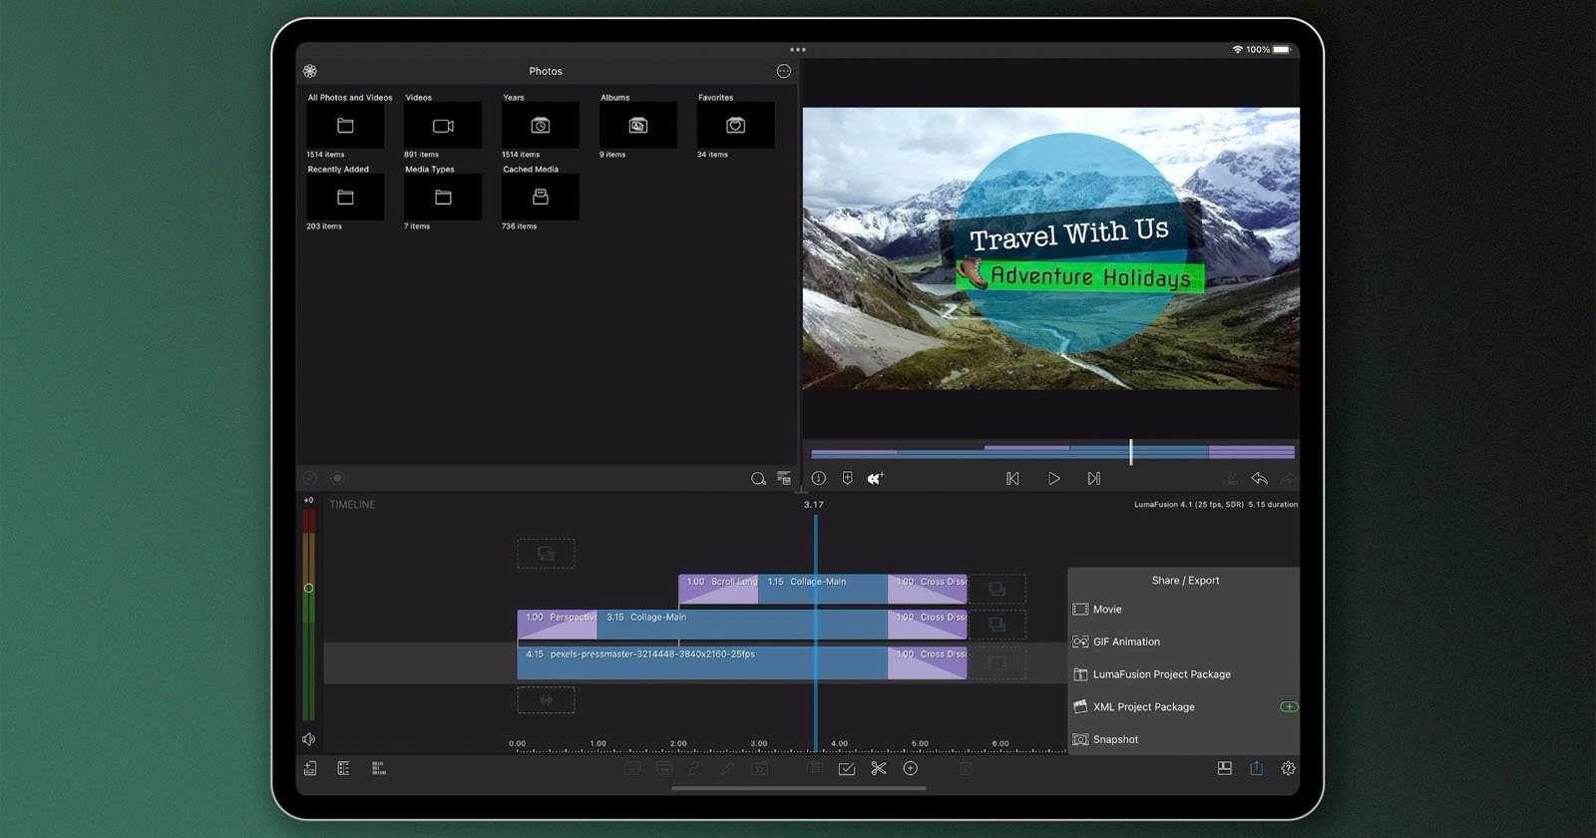Select Cross Dissolve on top Collage-Main track
Screen dimensions: 1596x838
[x=928, y=589]
